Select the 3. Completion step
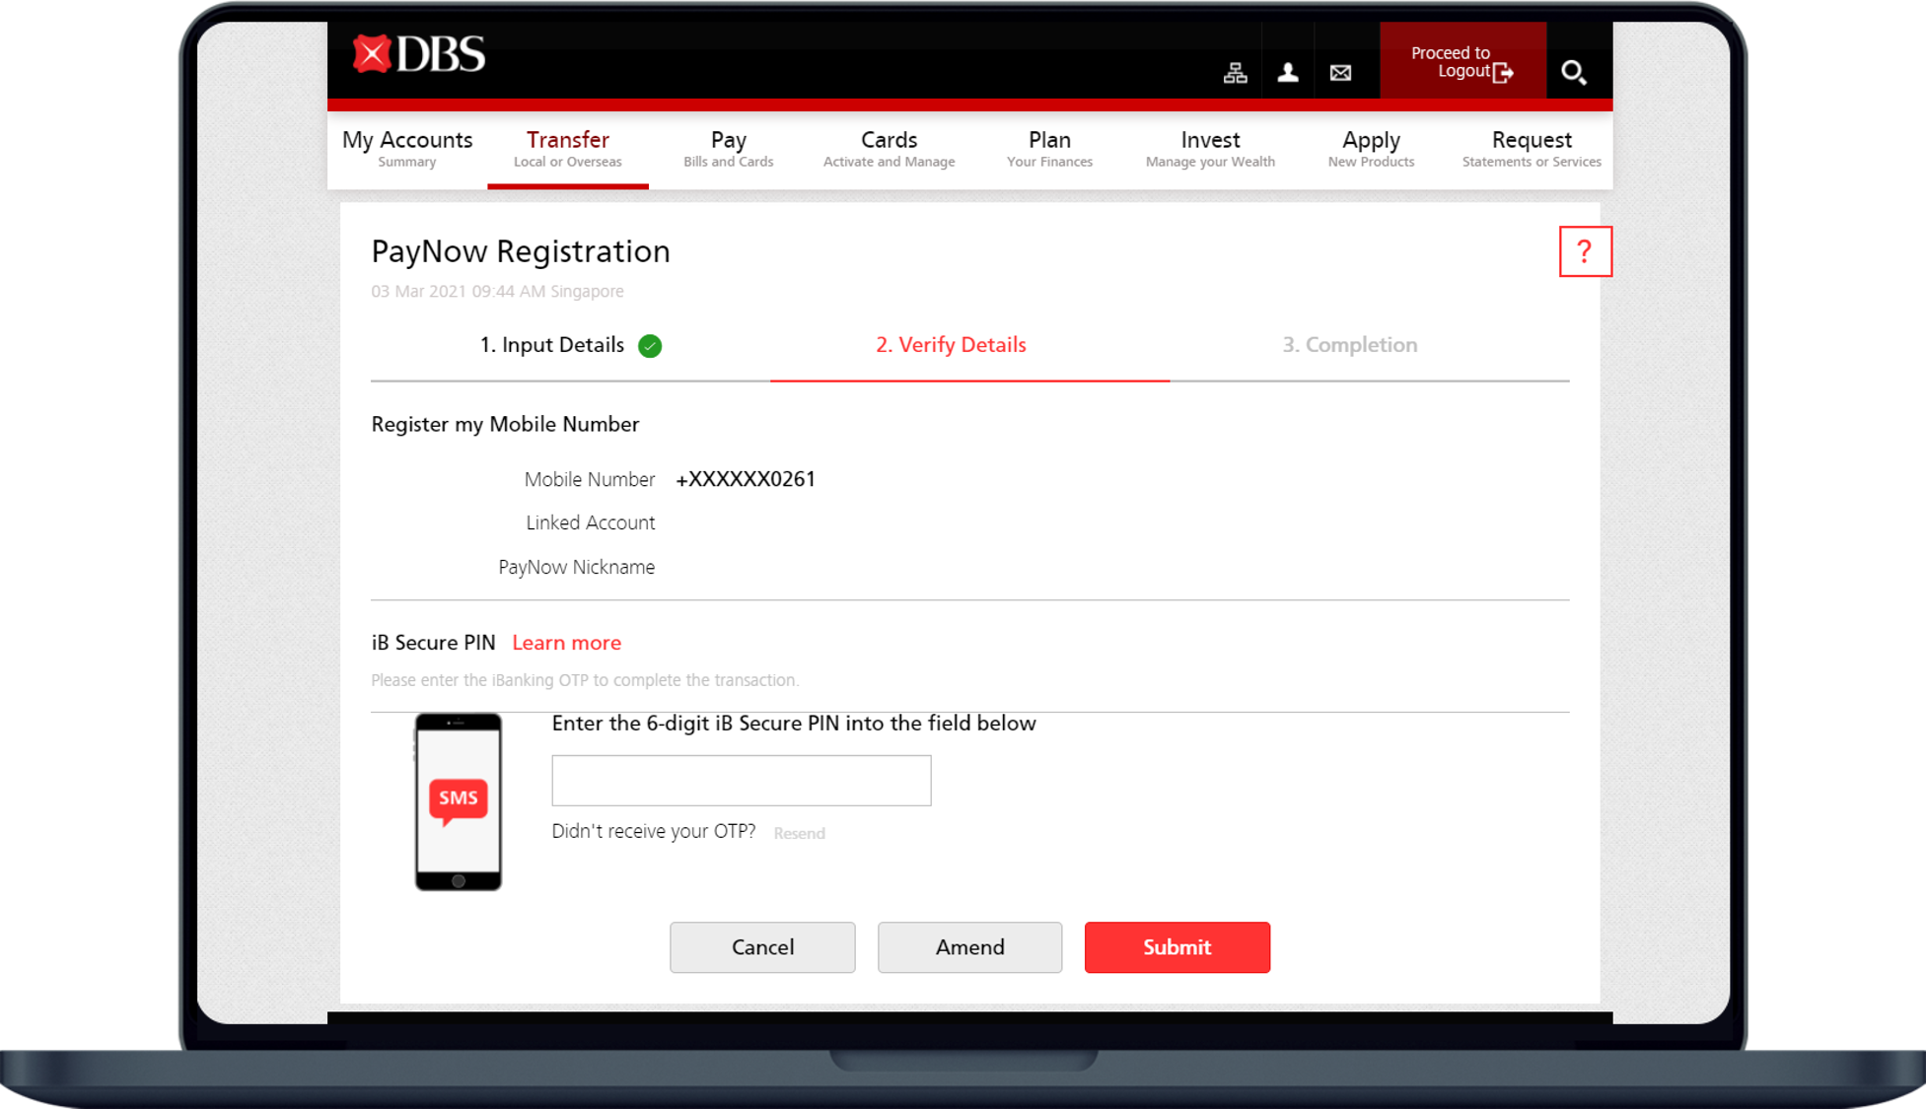Screen dimensions: 1926x1109 1350,345
